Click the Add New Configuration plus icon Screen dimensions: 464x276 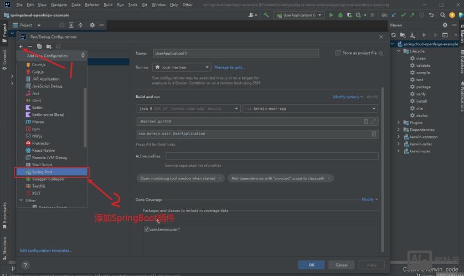(x=21, y=46)
